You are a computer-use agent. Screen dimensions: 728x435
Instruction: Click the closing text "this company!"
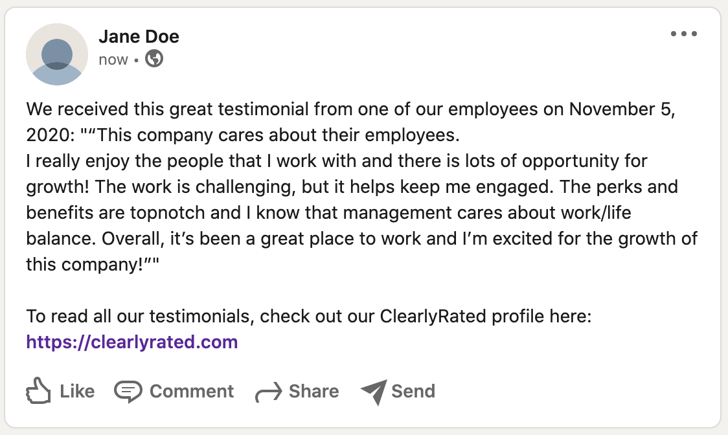pyautogui.click(x=93, y=264)
